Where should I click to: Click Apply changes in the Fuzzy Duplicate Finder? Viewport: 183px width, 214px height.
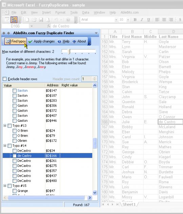tap(42, 41)
